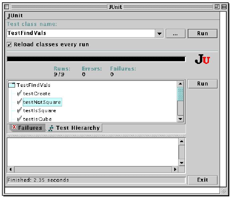Click the window close box in title bar
This screenshot has width=231, height=198.
coord(7,7)
